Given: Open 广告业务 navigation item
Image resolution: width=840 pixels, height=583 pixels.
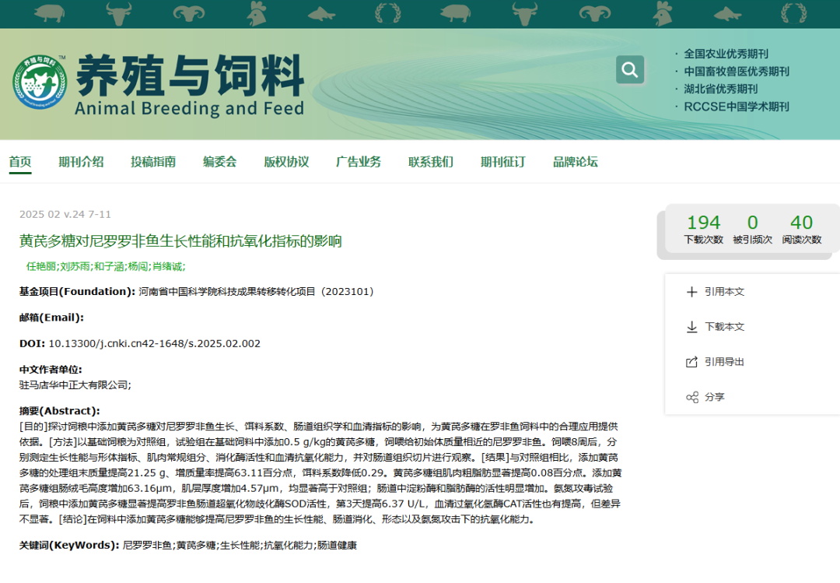Looking at the screenshot, I should [359, 162].
